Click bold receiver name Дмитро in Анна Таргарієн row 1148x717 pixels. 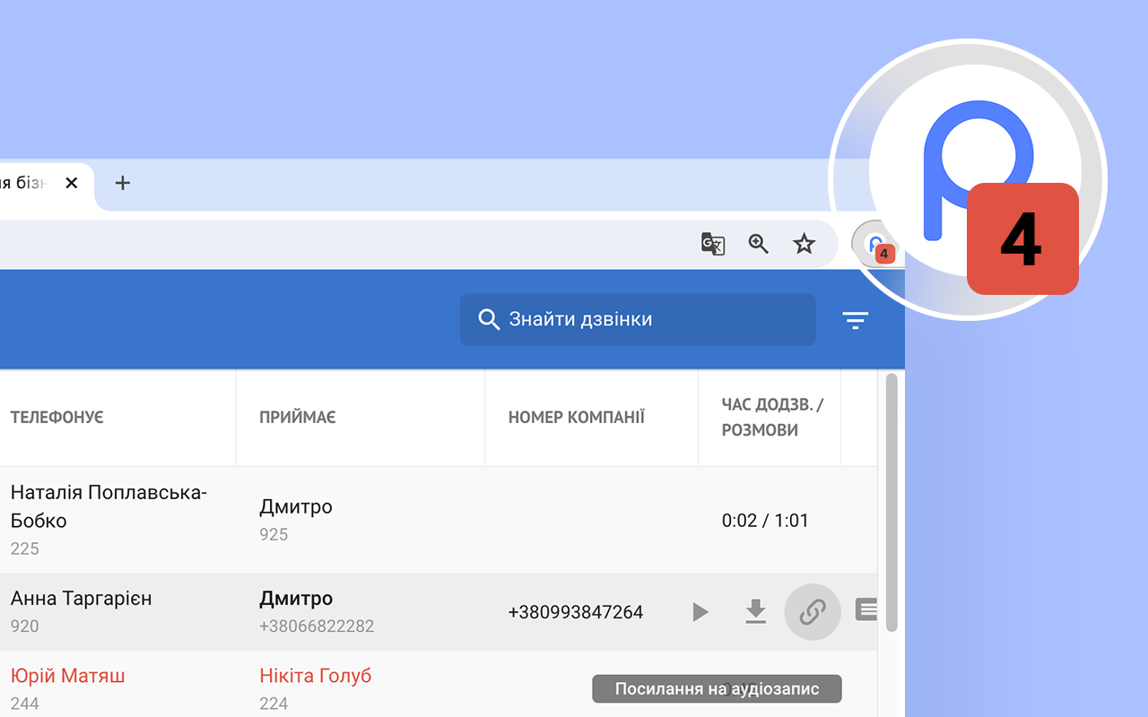point(296,599)
